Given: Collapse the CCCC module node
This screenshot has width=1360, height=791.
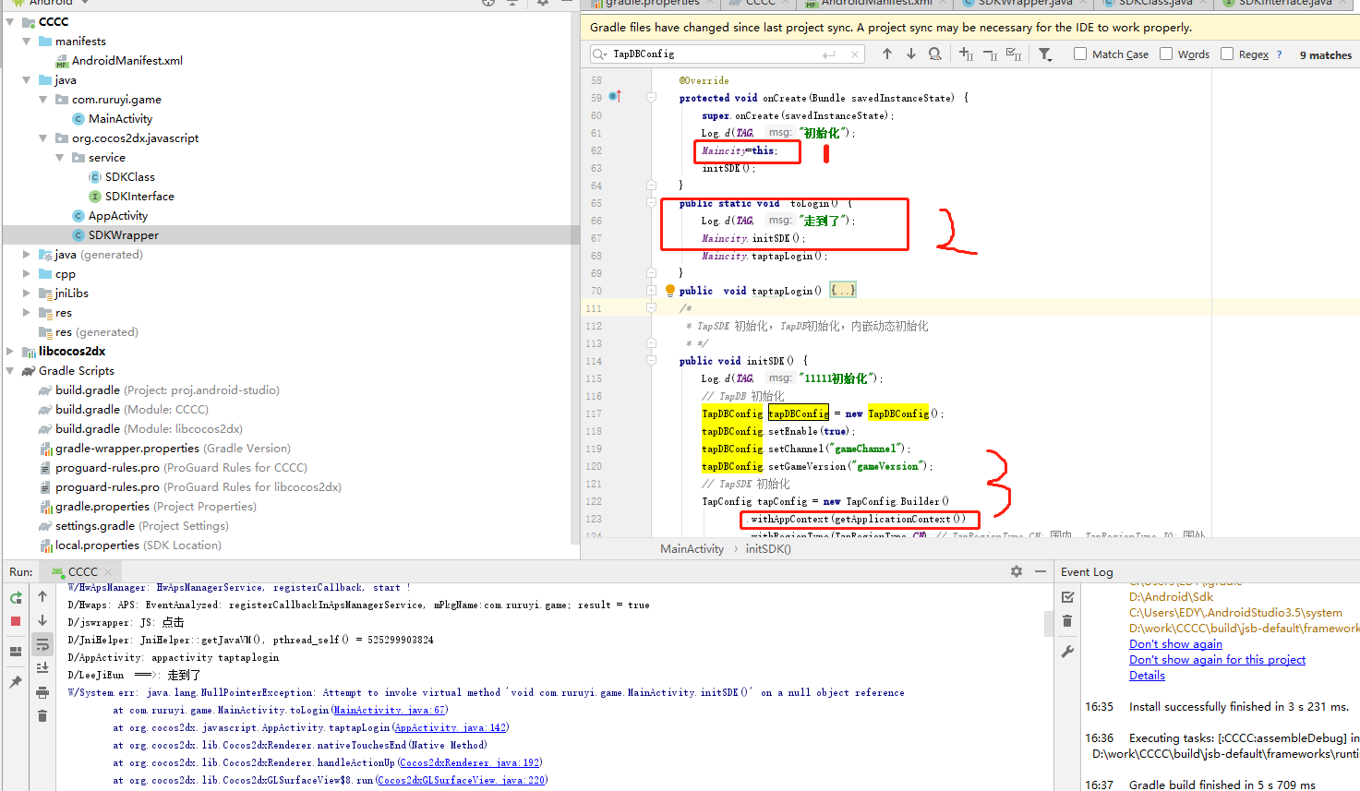Looking at the screenshot, I should (9, 21).
